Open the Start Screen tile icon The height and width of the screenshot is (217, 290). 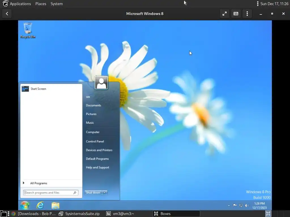click(x=25, y=89)
